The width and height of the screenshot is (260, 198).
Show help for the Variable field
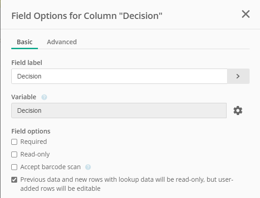(x=44, y=97)
